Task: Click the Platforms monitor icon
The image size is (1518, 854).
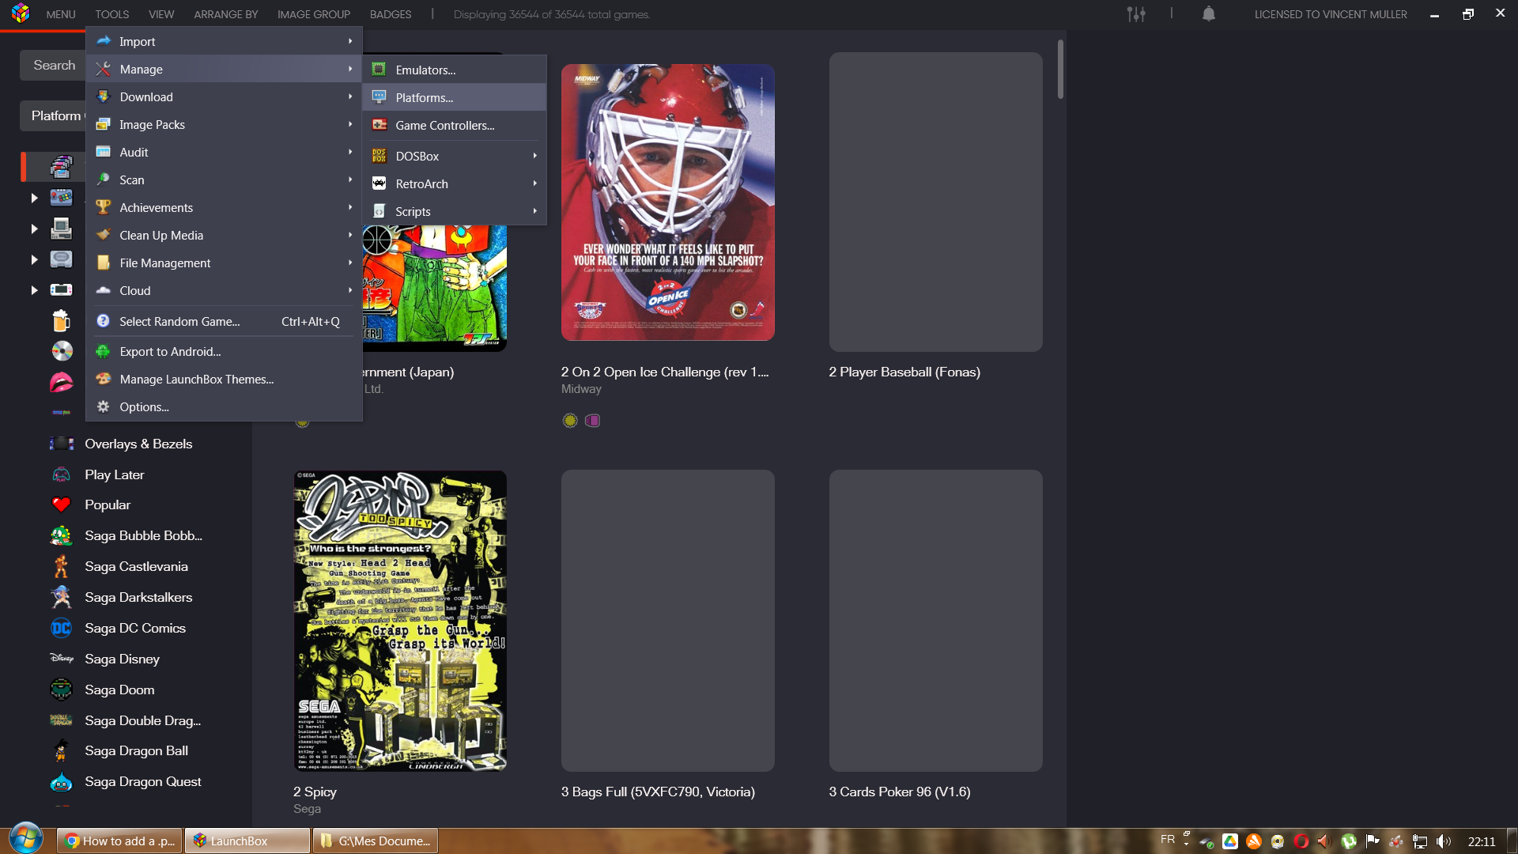Action: coord(379,97)
